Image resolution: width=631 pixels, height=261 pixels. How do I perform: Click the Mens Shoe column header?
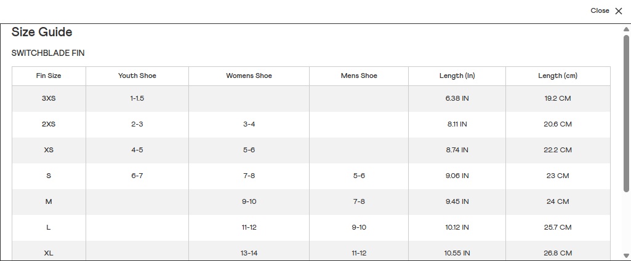tap(359, 76)
